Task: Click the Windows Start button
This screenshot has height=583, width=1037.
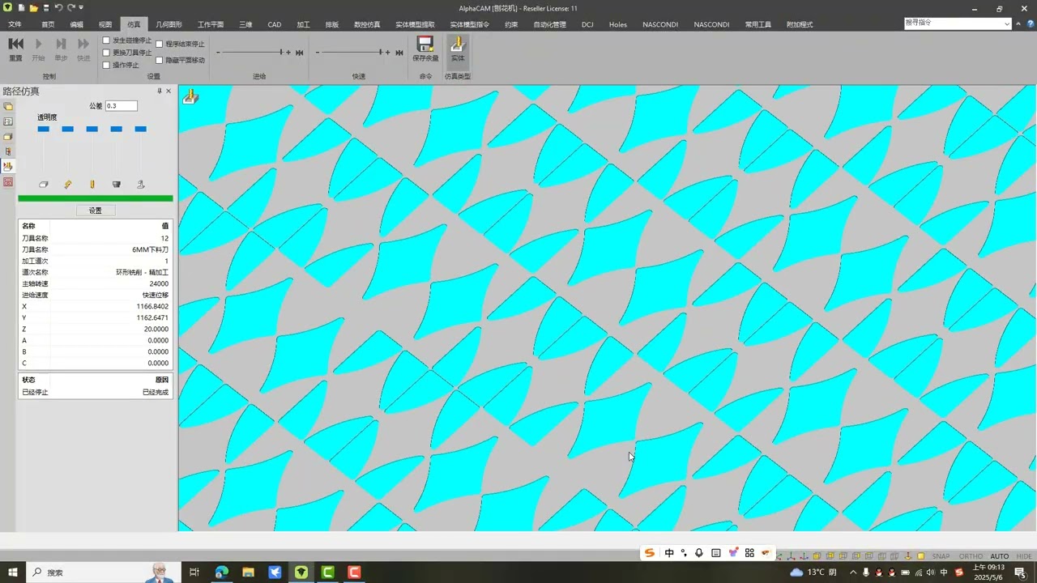Action: click(12, 572)
